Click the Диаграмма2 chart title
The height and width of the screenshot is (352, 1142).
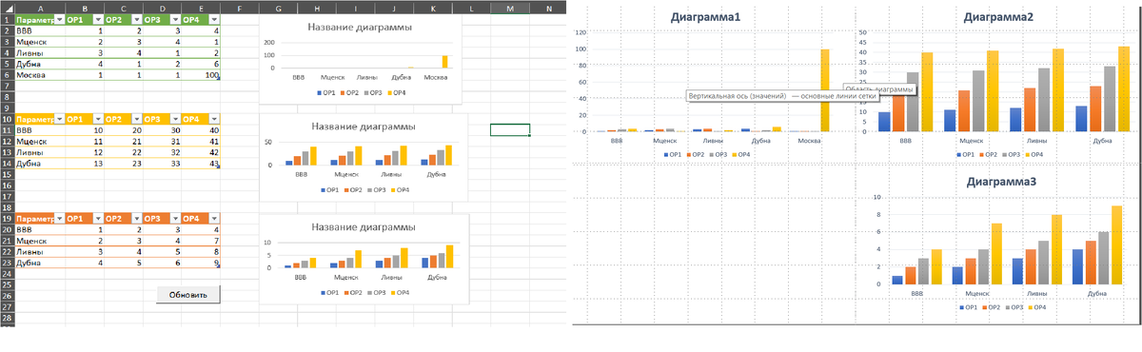click(999, 16)
